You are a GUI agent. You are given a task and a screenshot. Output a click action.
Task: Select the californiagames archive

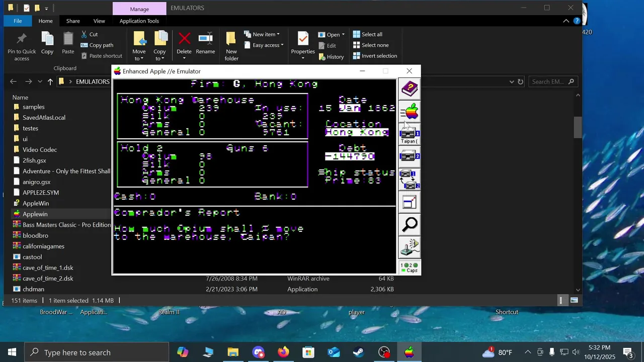[x=43, y=246]
